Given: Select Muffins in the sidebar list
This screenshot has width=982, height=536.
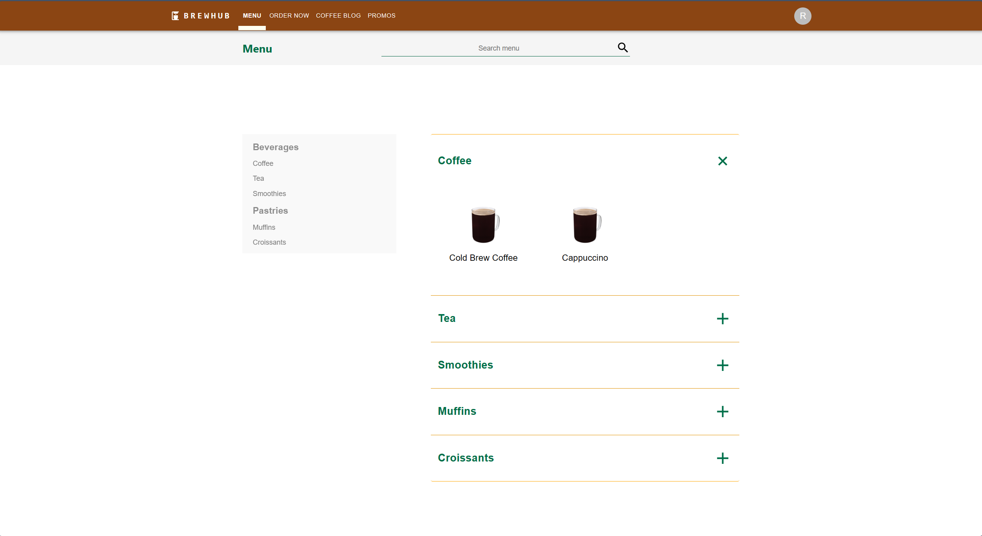Looking at the screenshot, I should tap(264, 227).
